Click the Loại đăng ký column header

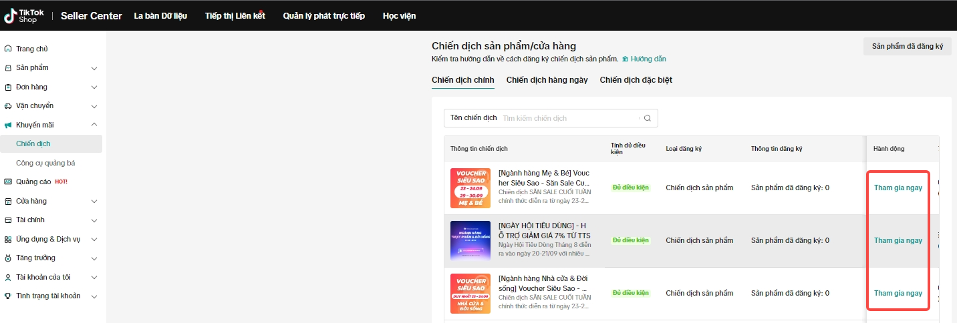[x=684, y=148]
